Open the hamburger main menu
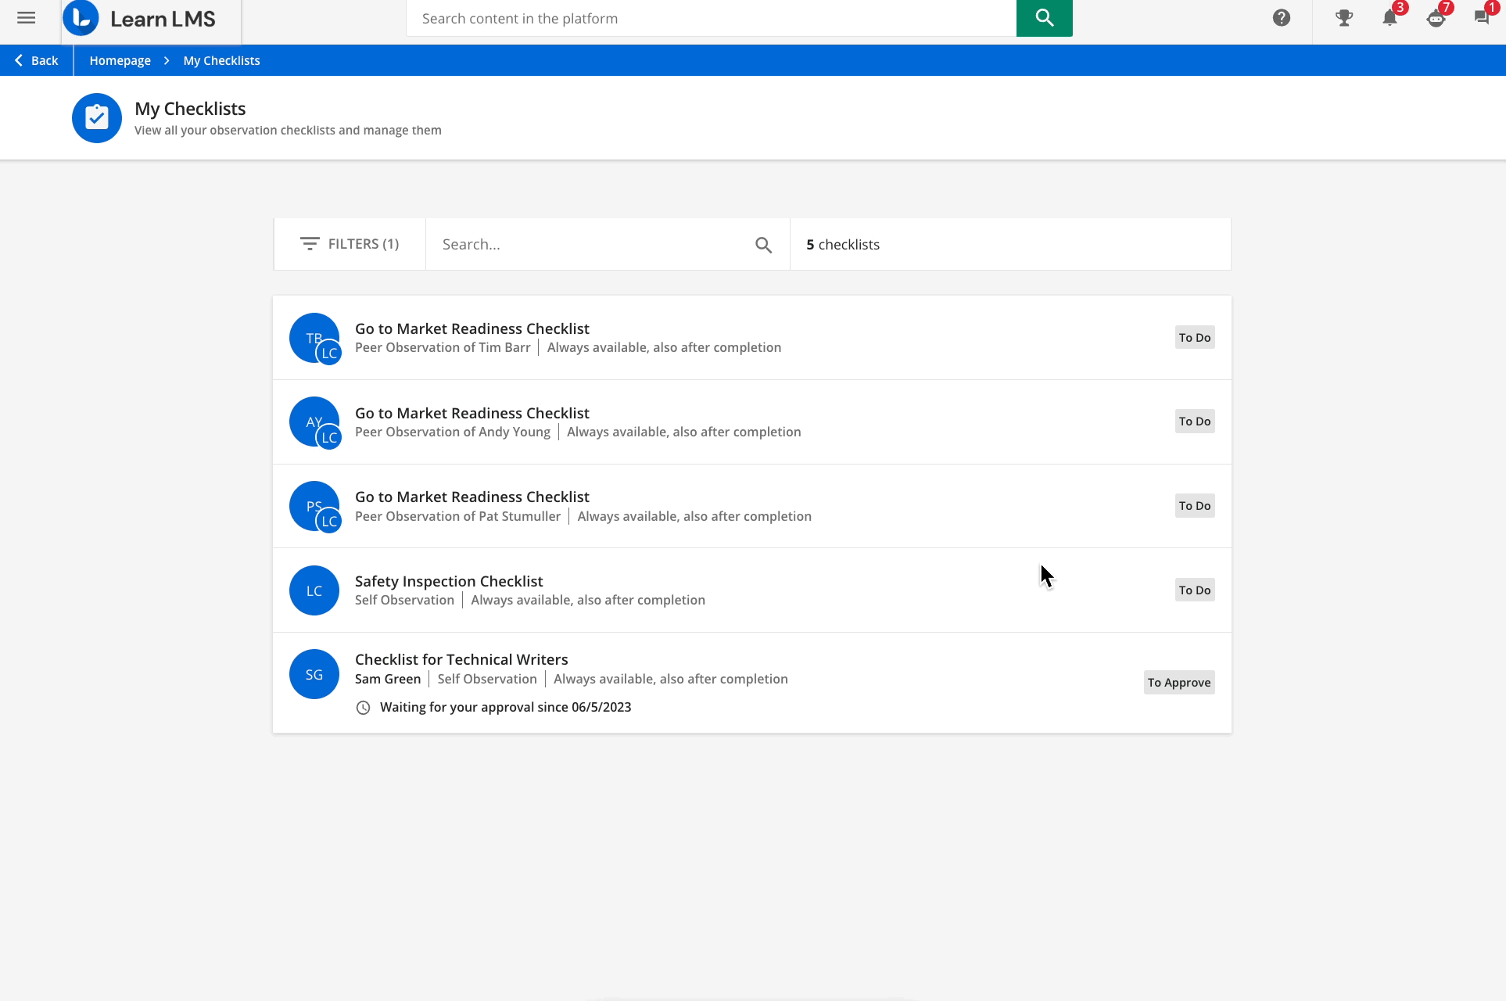Screen dimensions: 1506x1001 point(26,18)
